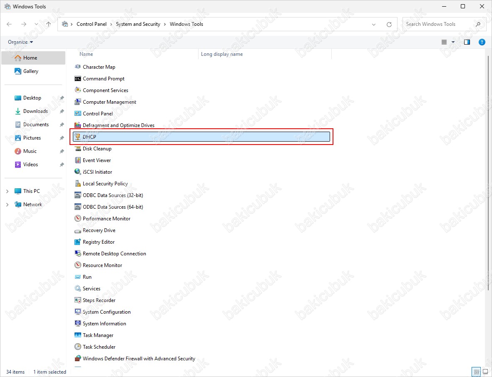Open the Character Map icon
492x377 pixels.
(x=77, y=67)
